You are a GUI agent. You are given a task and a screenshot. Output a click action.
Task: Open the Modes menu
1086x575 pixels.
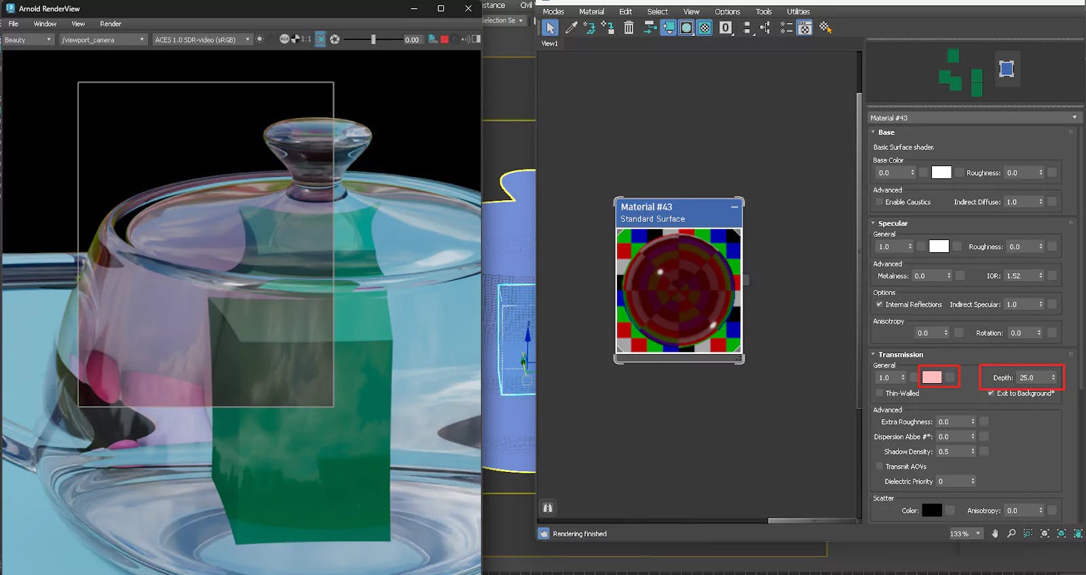(553, 12)
